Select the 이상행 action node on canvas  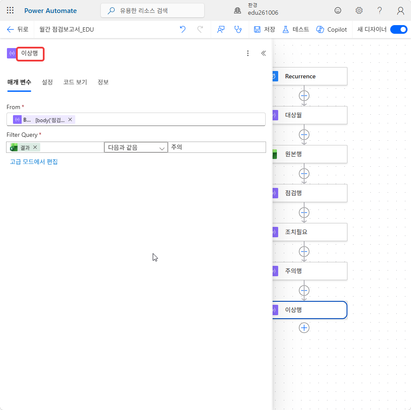pyautogui.click(x=310, y=310)
